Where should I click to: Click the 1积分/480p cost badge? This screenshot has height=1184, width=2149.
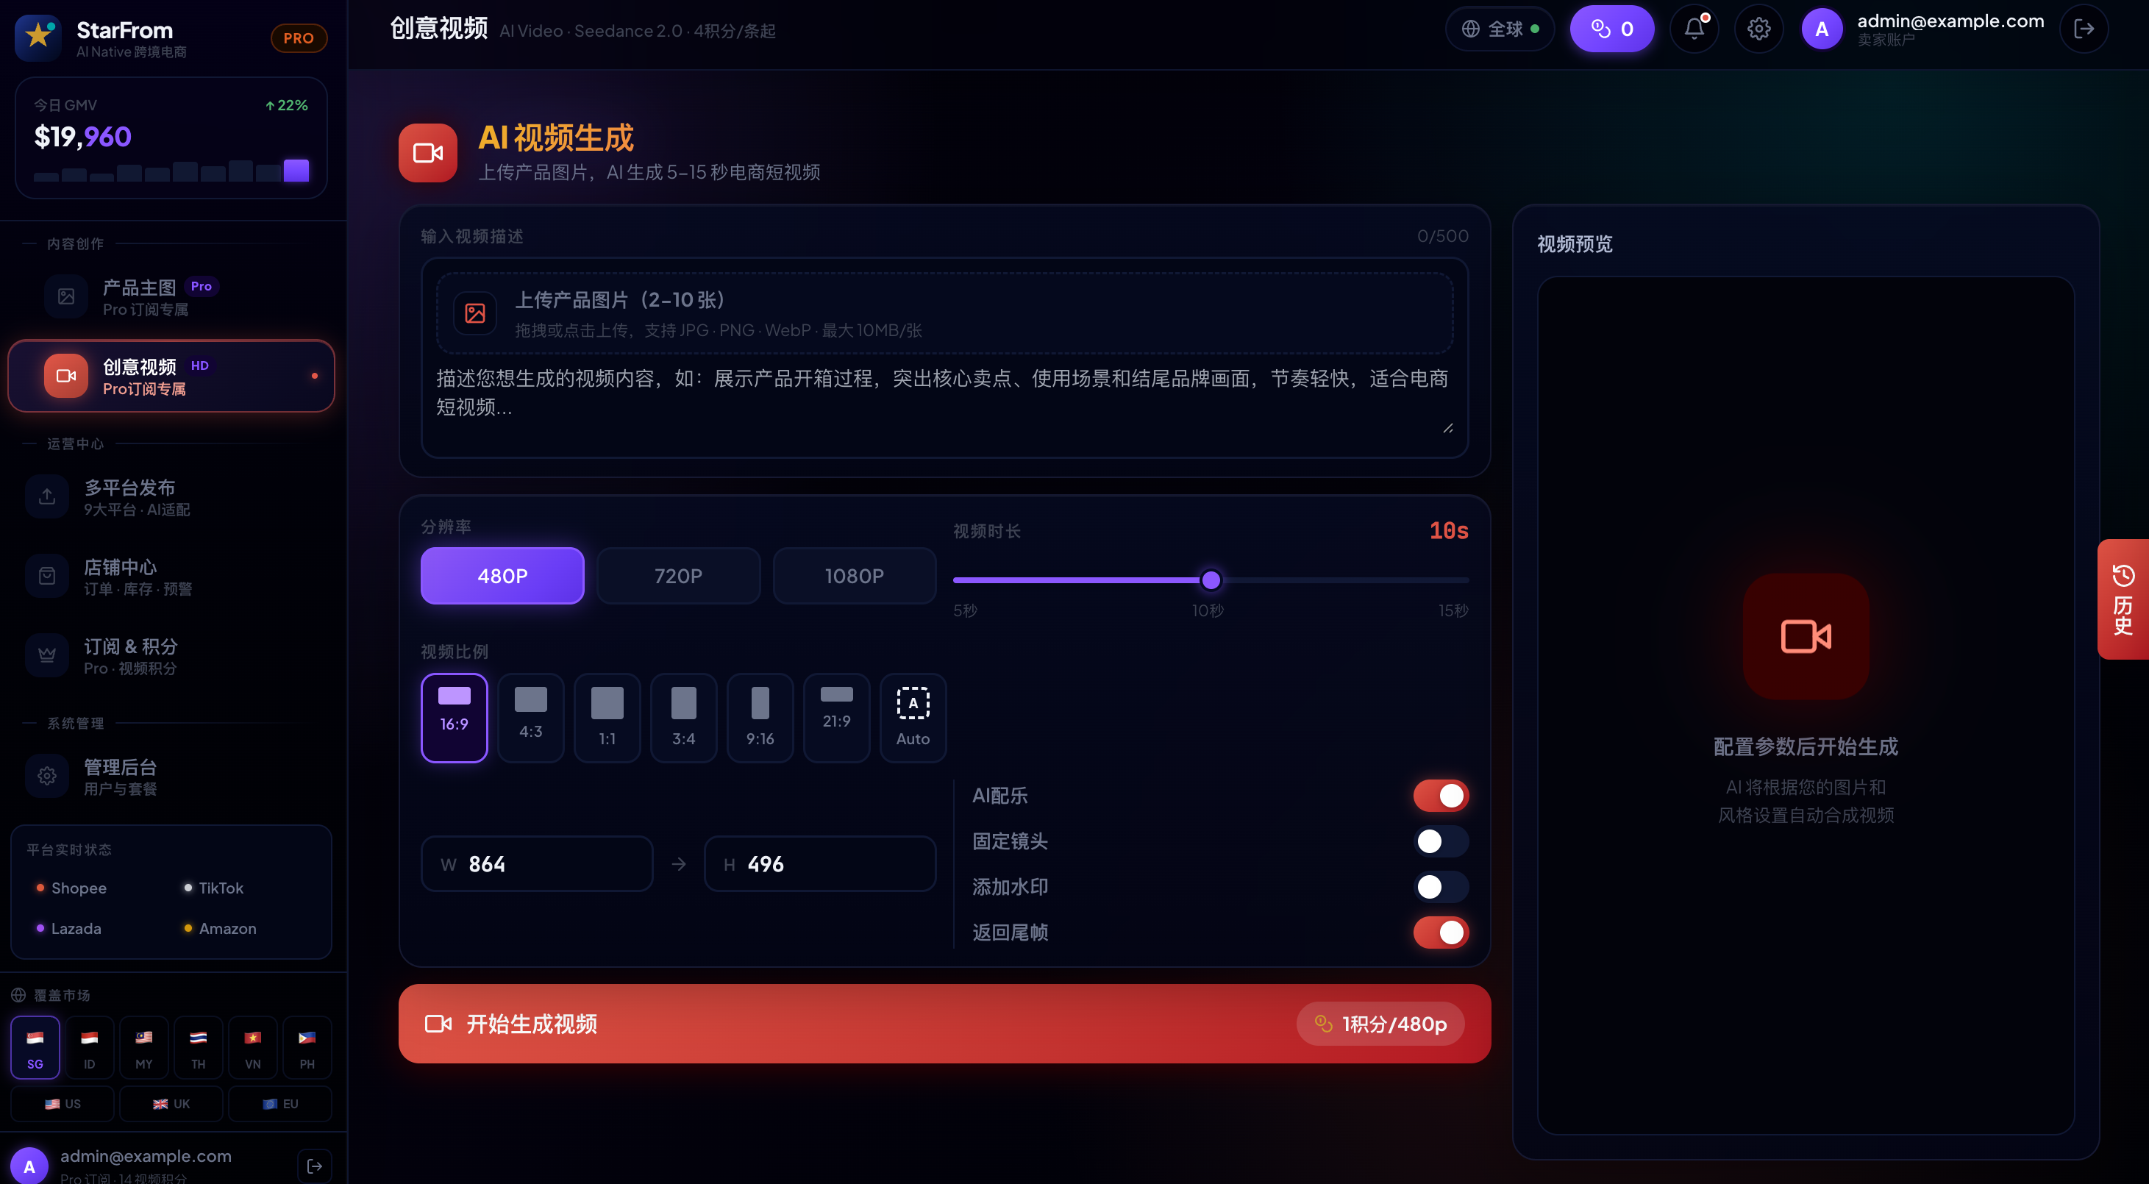(x=1380, y=1023)
